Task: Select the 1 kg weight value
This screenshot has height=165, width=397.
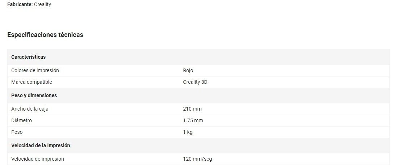Action: (188, 132)
